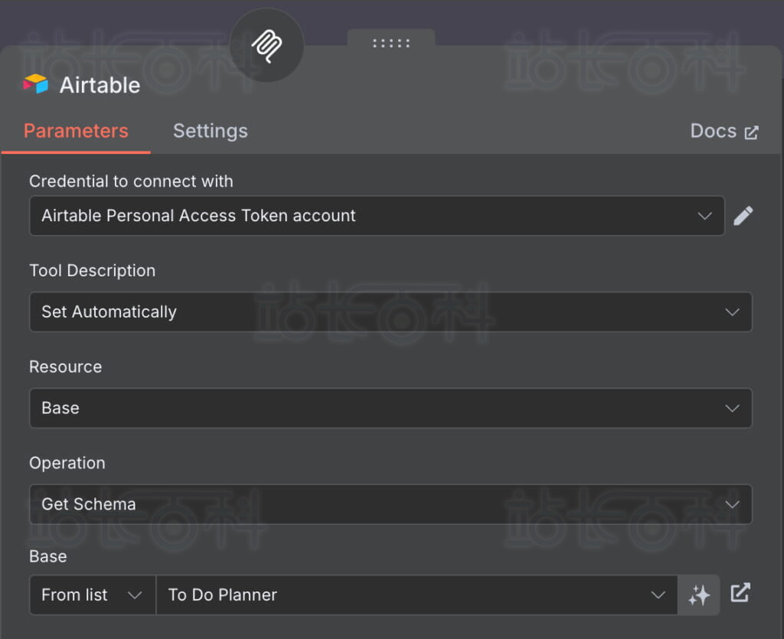Click the Tool Description field label
The image size is (784, 639).
(92, 271)
